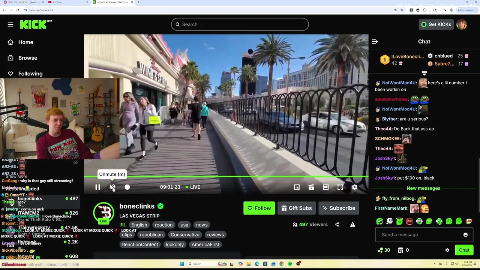Click chat username SCHMOKEE
480x270 pixels.
(388, 139)
